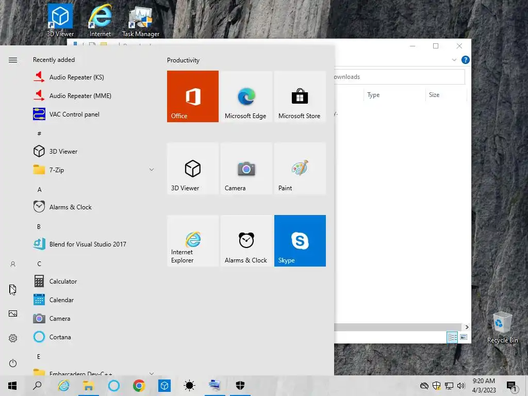Open File Explorer from taskbar
The height and width of the screenshot is (396, 528).
coord(89,386)
